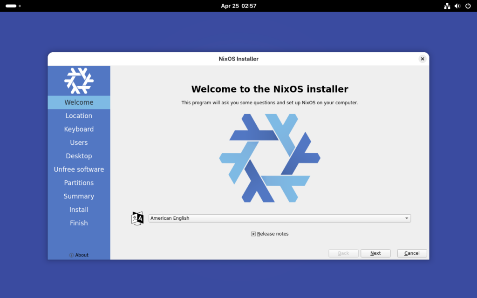The width and height of the screenshot is (477, 298).
Task: Open the clock showing Apr 25 02:57
Action: (x=238, y=6)
